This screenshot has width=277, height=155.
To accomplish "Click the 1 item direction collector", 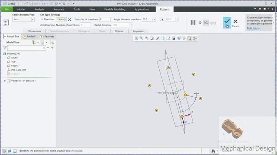I will 61,19.
